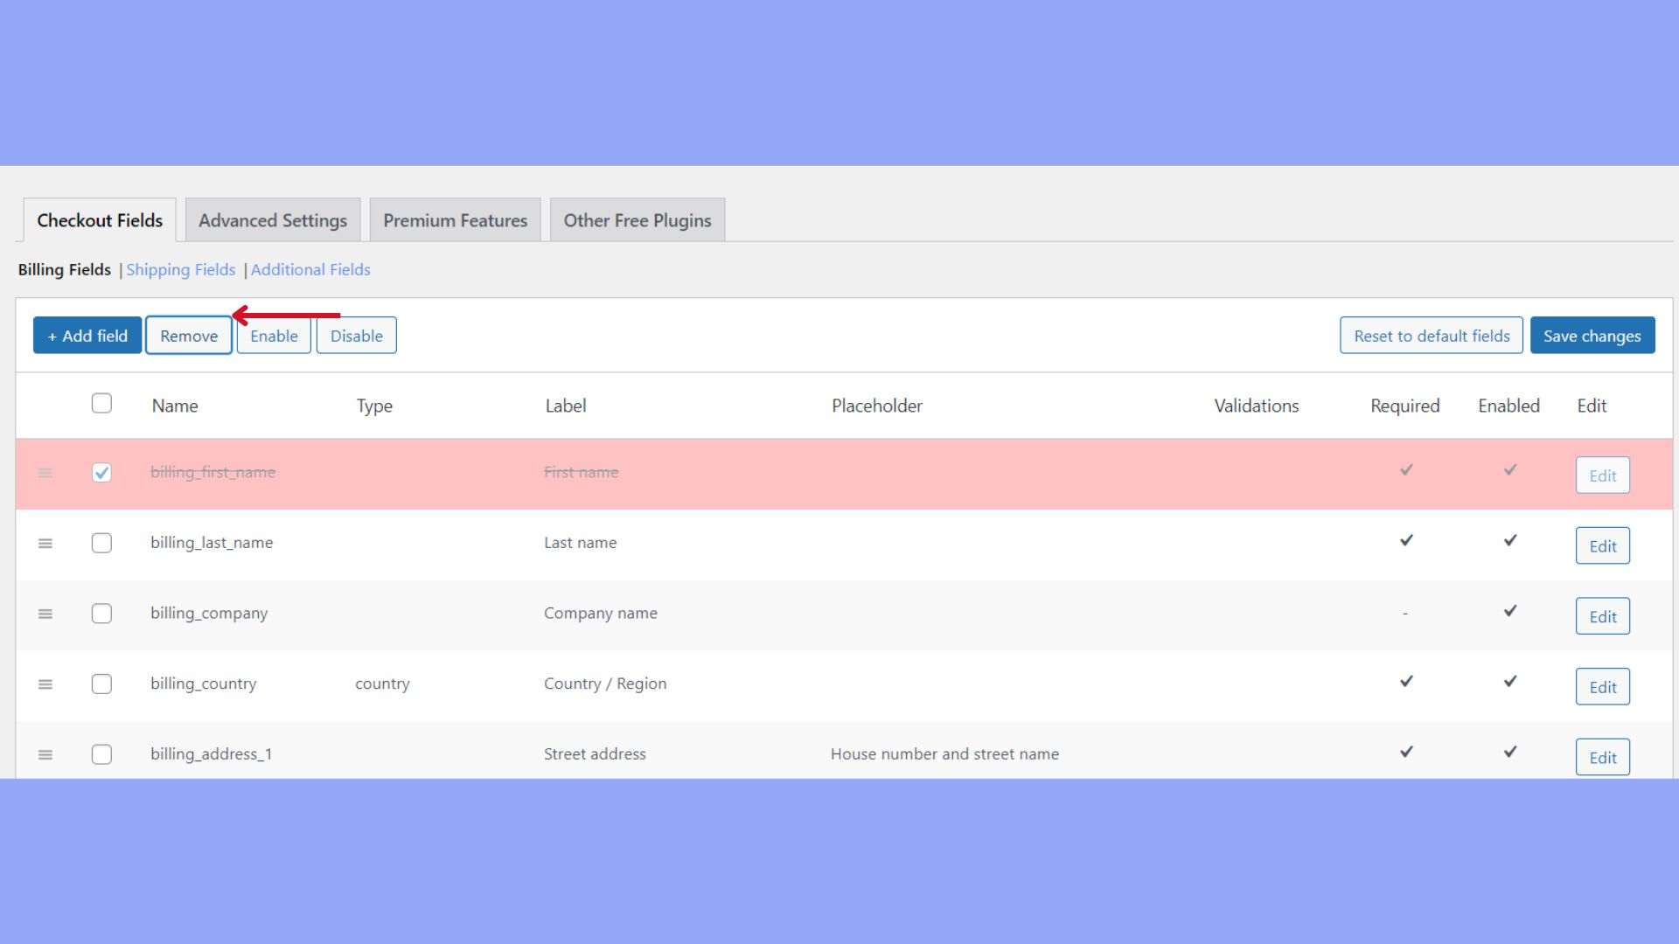Click the drag handle beside billing_first_name
Screen dimensions: 1679x944
45,473
